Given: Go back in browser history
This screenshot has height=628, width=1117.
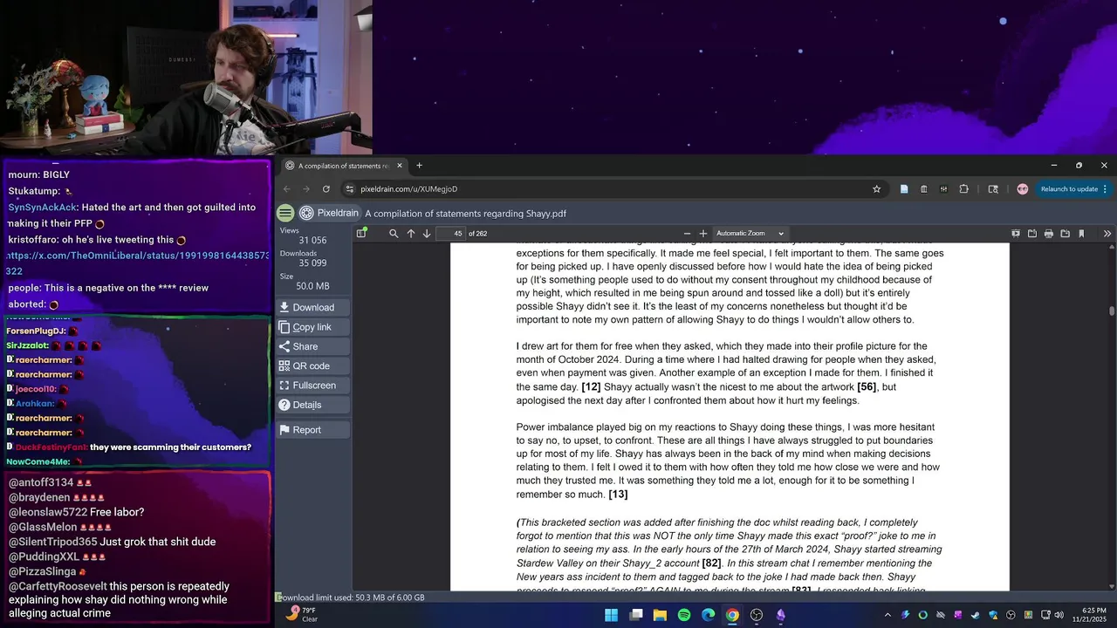Looking at the screenshot, I should click(287, 188).
